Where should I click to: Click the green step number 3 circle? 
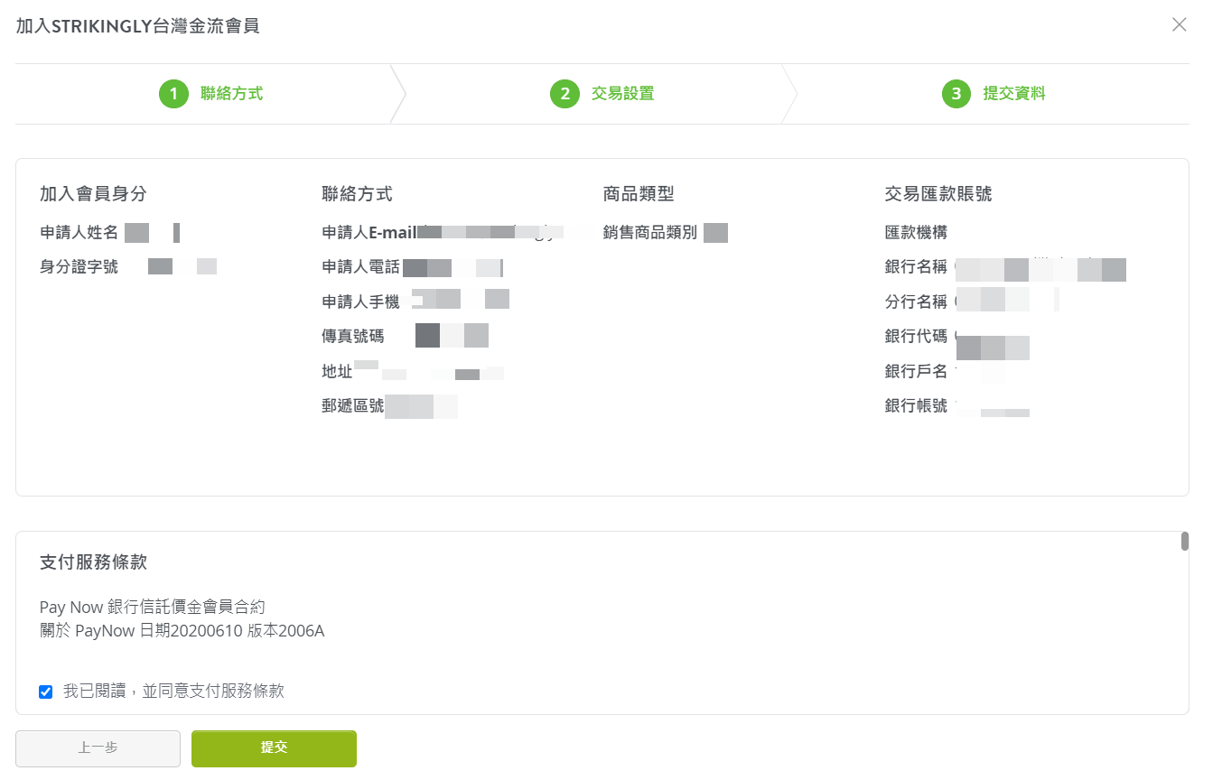click(x=956, y=94)
